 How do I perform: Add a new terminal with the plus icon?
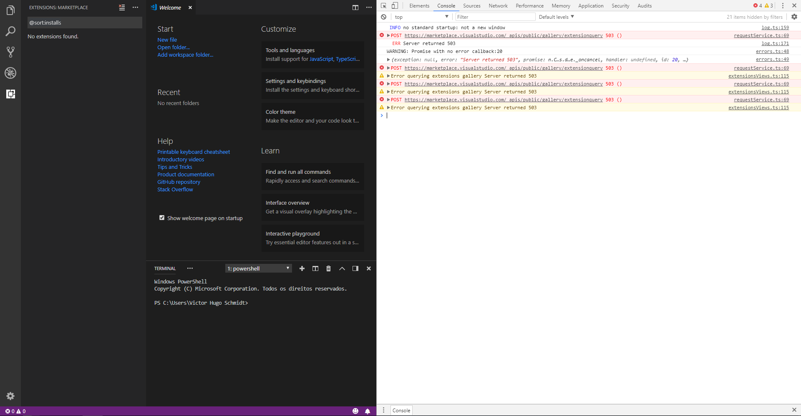[302, 268]
